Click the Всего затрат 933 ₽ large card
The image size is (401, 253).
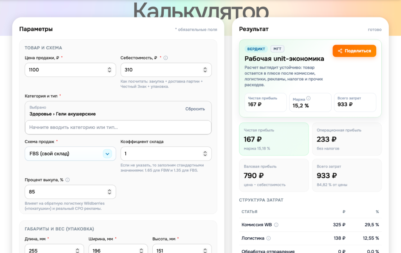[x=347, y=176]
